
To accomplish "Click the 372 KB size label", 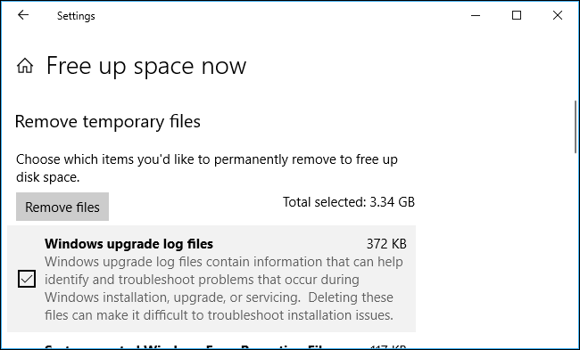I will click(x=386, y=244).
